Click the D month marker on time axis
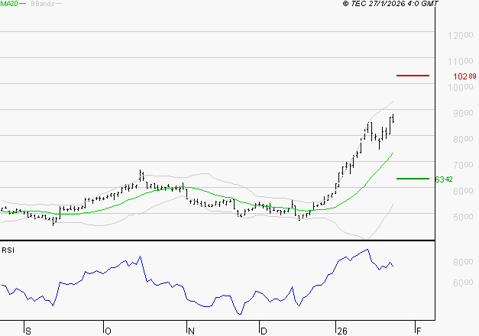The height and width of the screenshot is (336, 479). tap(264, 331)
